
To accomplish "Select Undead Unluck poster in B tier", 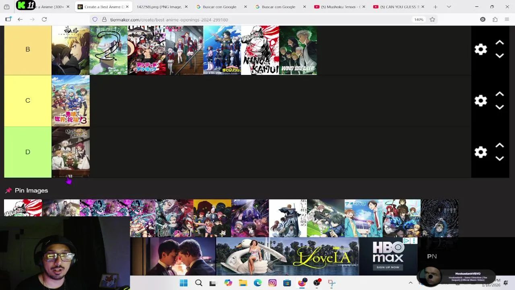I will [146, 50].
